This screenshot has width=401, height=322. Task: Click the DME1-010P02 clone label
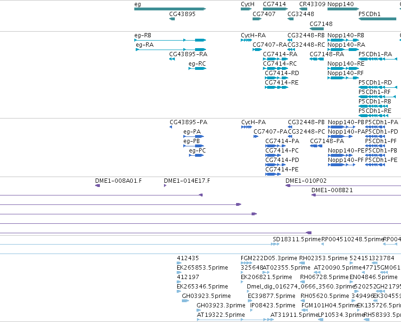(x=306, y=181)
